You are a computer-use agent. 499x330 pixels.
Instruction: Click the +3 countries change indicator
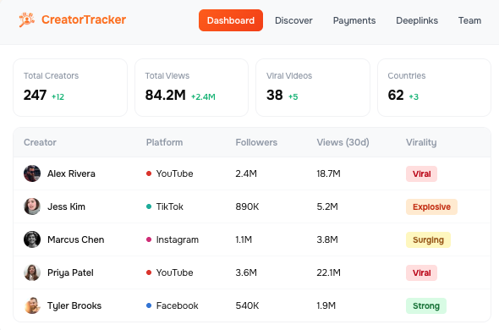click(414, 96)
